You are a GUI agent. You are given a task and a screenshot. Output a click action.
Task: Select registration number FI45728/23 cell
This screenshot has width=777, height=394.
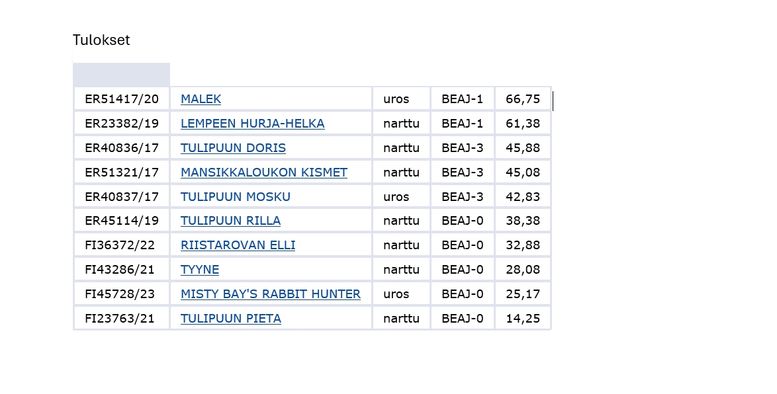click(x=120, y=294)
